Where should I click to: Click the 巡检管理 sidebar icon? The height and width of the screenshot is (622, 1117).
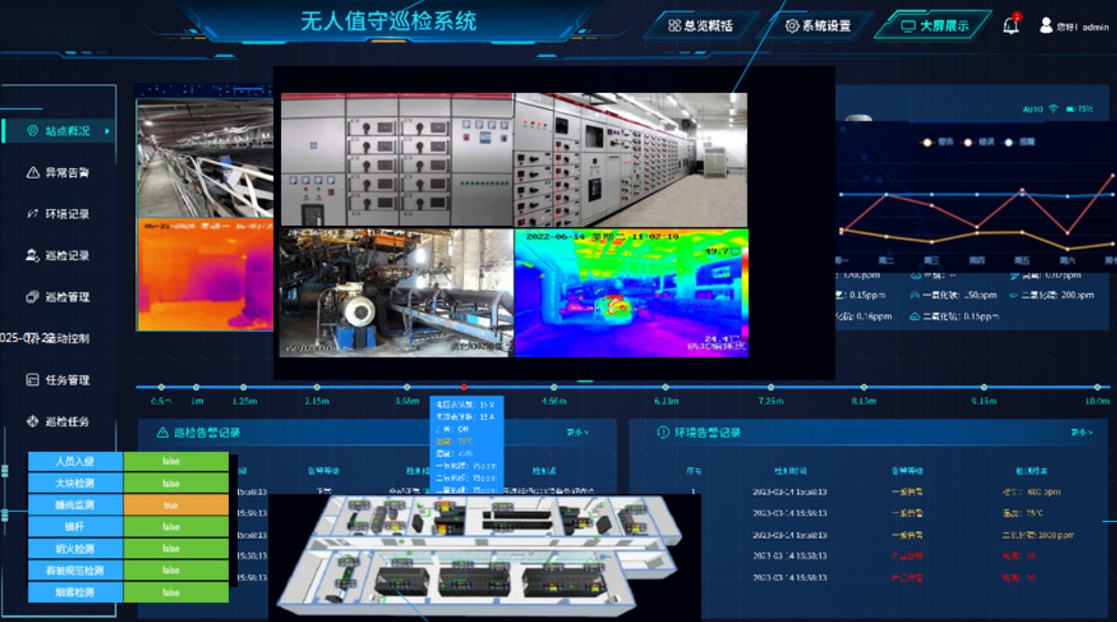[x=31, y=297]
